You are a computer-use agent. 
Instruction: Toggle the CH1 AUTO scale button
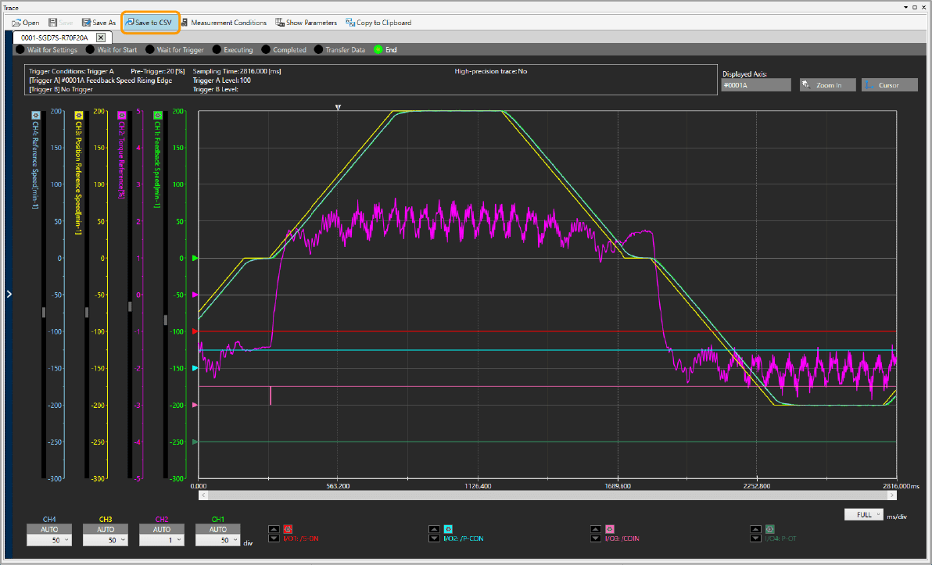tap(218, 529)
